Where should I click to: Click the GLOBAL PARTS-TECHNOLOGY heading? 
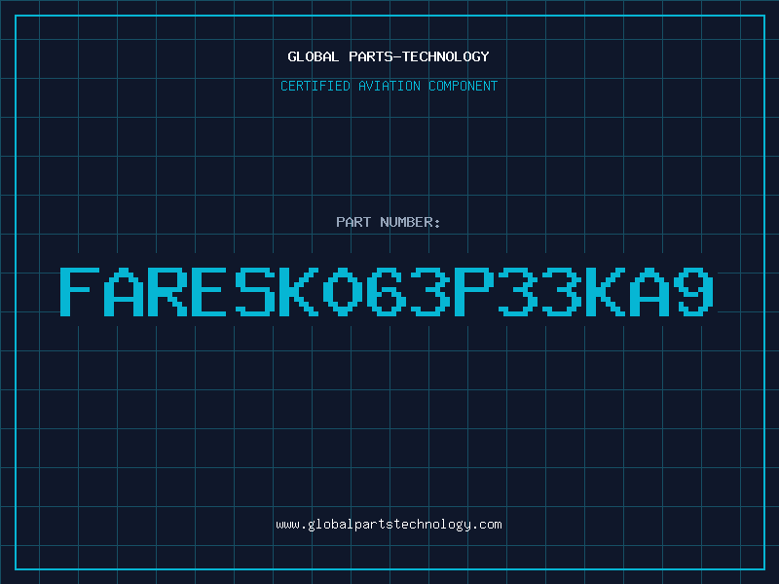389,56
